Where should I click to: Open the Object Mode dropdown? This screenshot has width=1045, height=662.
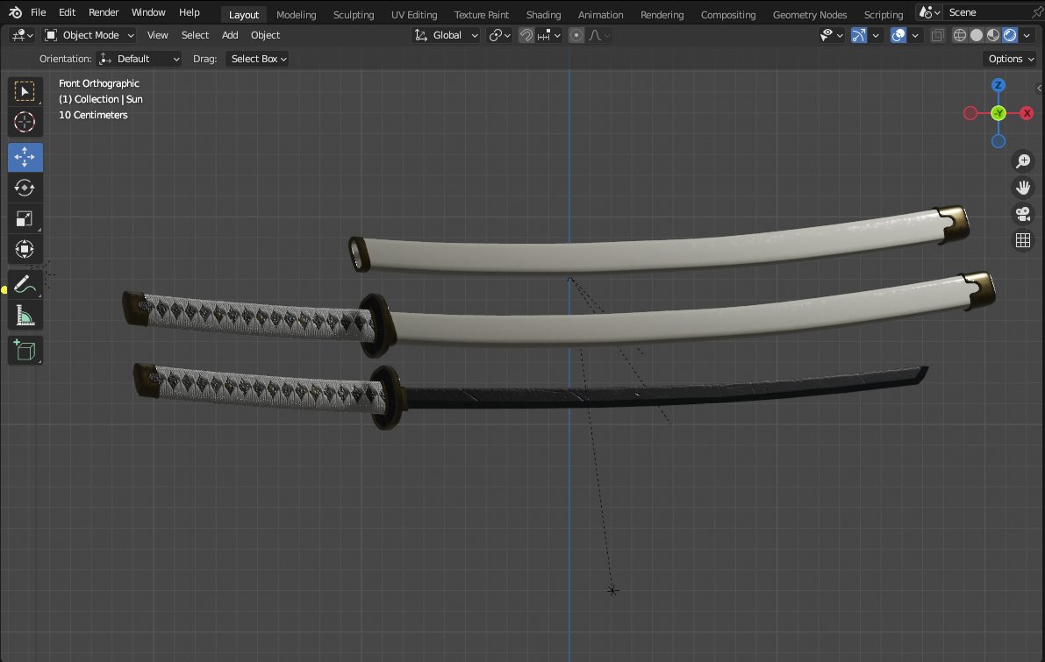click(89, 35)
